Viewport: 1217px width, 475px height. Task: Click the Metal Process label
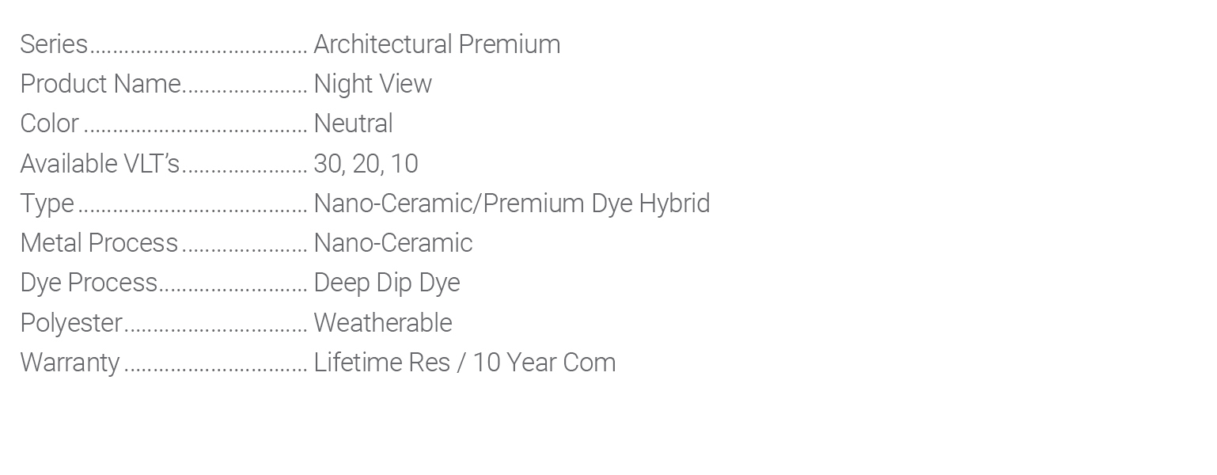99,244
